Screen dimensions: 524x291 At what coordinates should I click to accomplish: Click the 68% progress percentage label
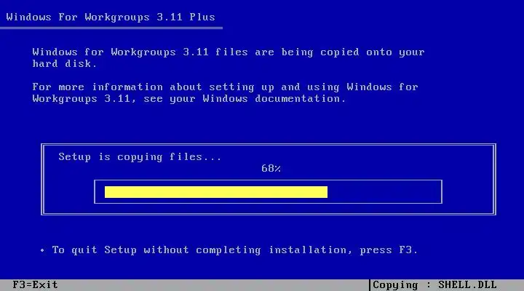pos(271,168)
